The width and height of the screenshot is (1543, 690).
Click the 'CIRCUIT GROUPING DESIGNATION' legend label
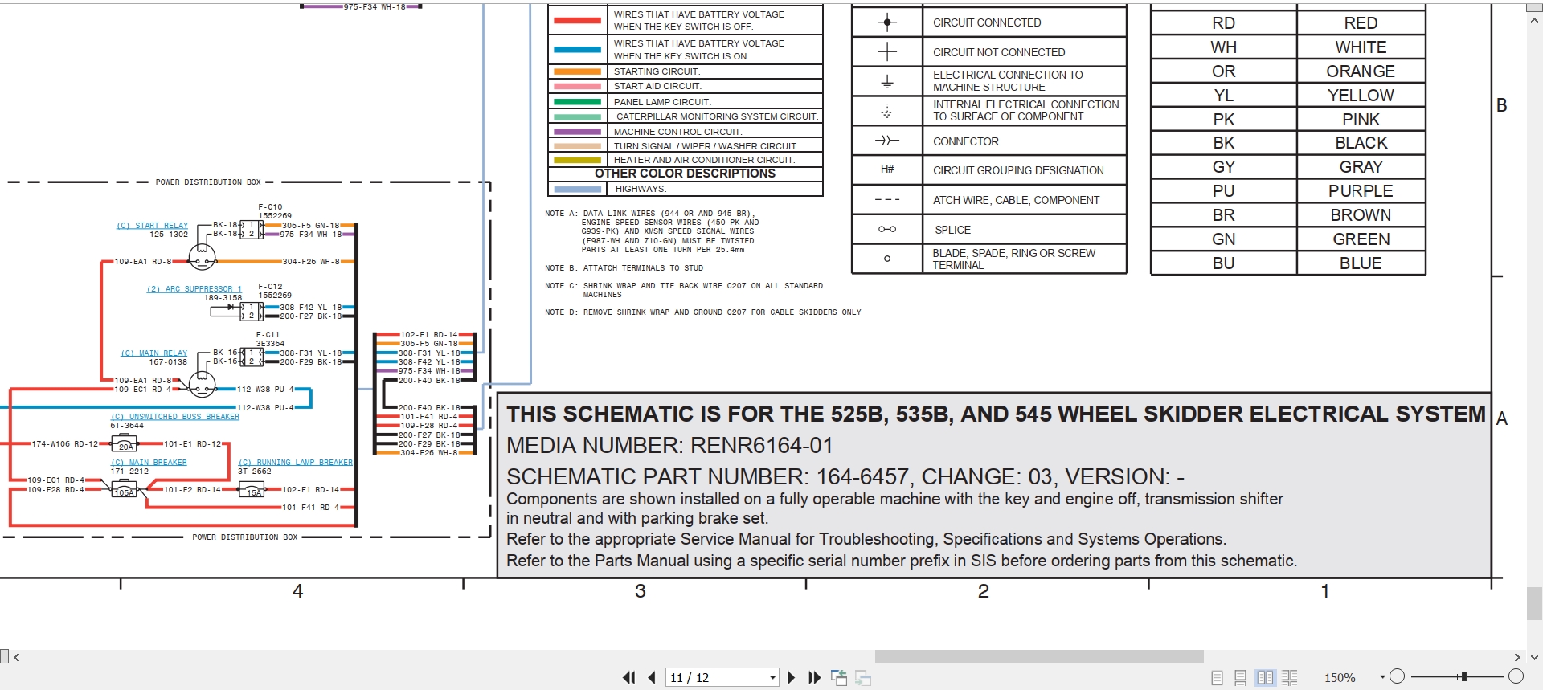1018,170
